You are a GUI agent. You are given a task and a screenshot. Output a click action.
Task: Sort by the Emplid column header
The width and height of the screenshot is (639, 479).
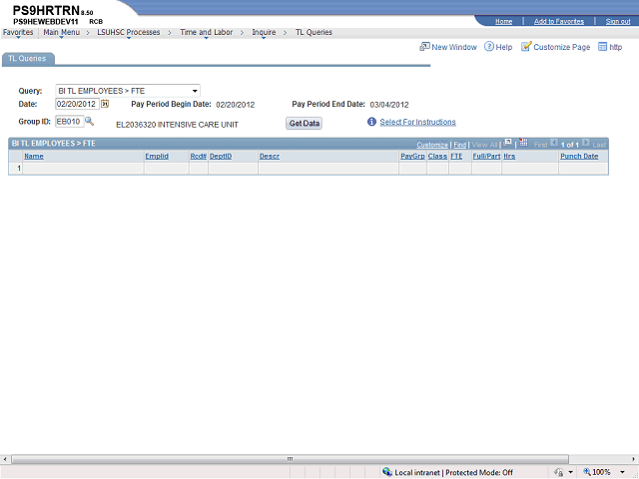157,156
